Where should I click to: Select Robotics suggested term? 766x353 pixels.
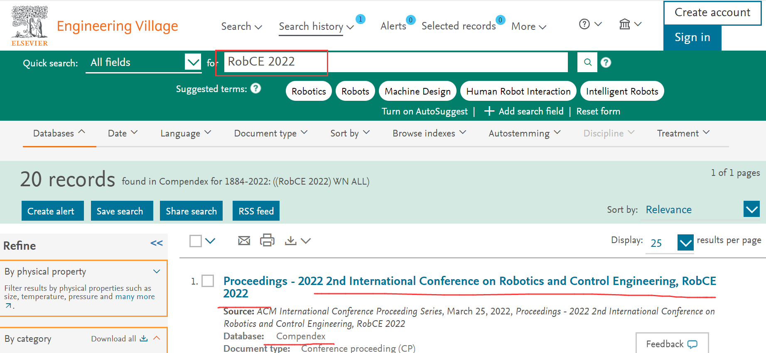pos(309,91)
